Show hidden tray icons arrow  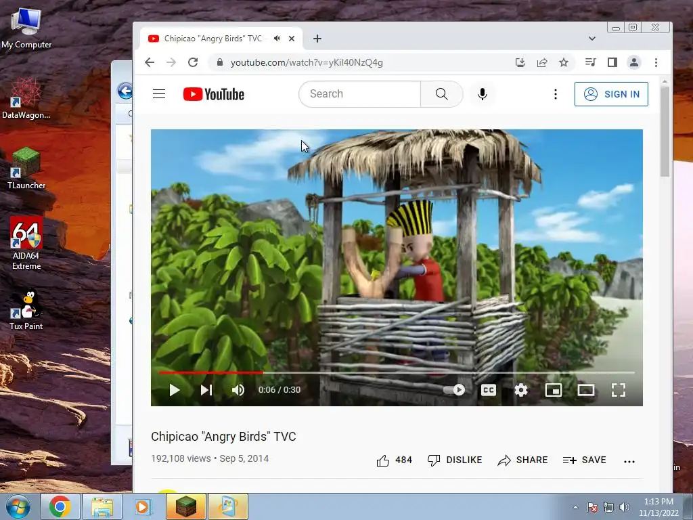575,507
